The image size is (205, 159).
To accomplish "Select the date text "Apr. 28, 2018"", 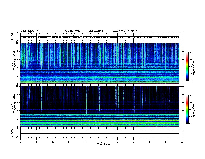I will (x=72, y=31).
